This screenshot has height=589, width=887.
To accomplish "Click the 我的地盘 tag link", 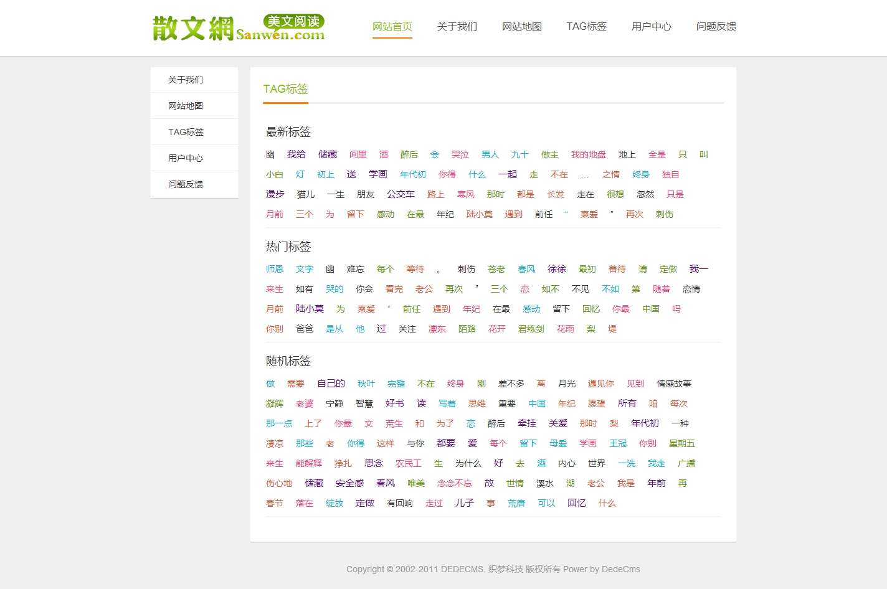I will (x=588, y=154).
